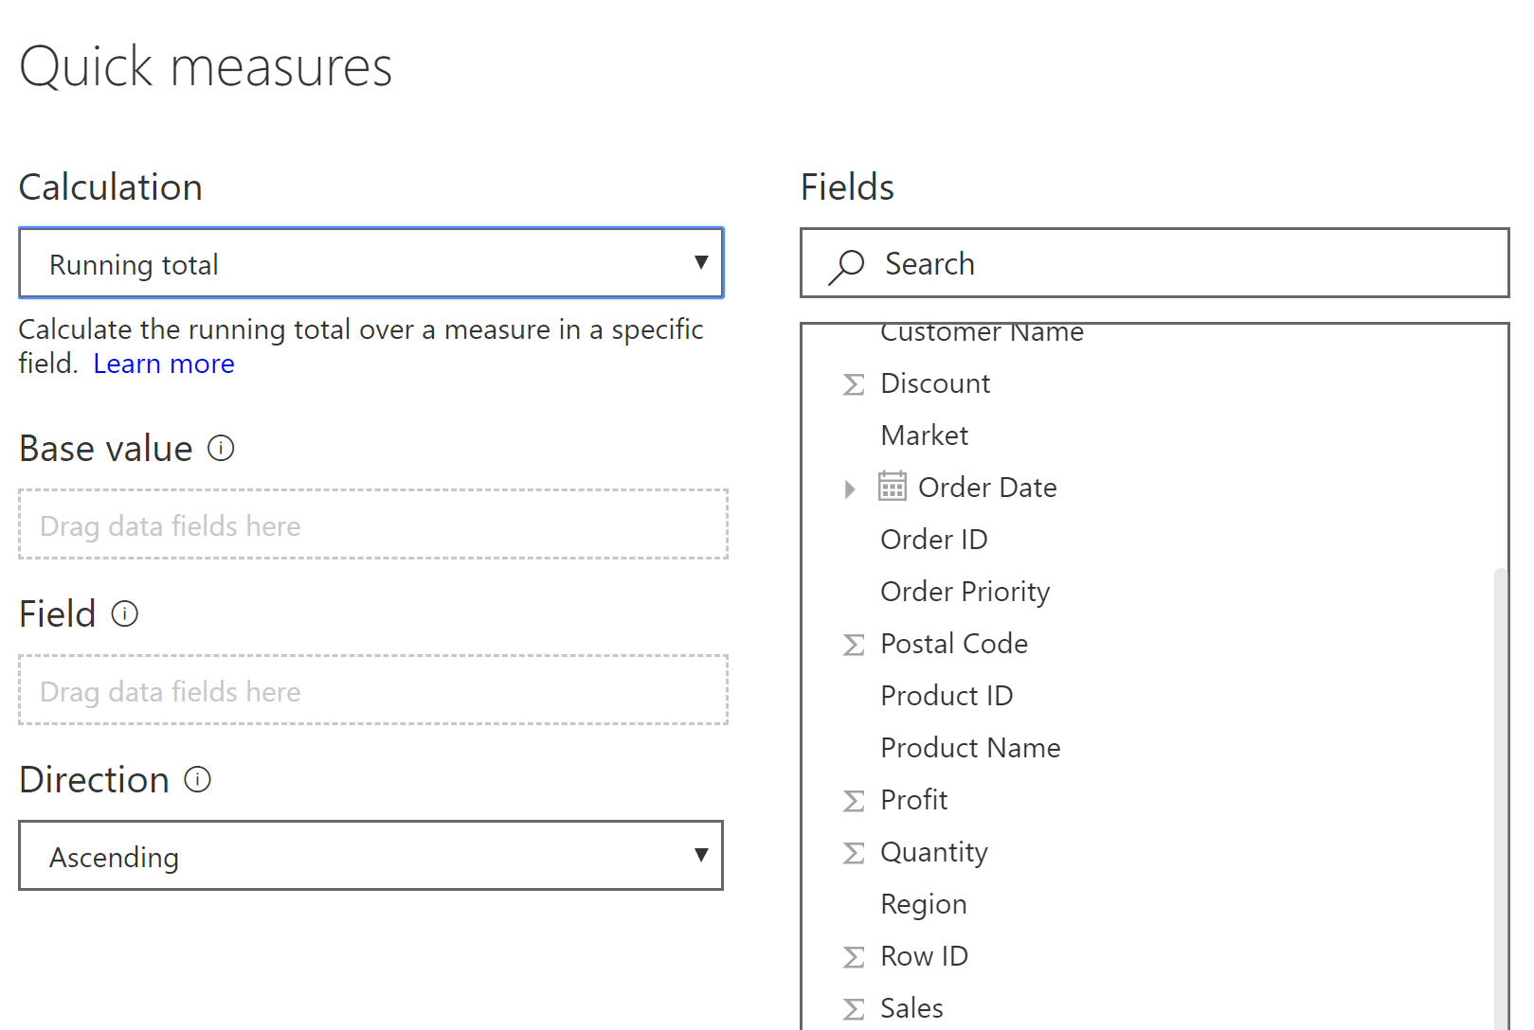
Task: Click the Order Date calendar icon
Action: [x=892, y=487]
